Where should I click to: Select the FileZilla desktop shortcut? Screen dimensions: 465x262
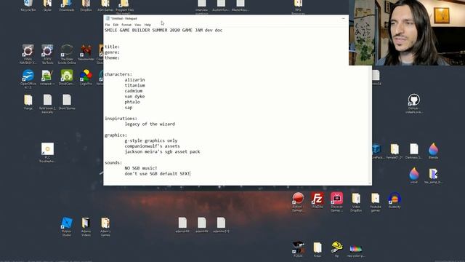[318, 200]
